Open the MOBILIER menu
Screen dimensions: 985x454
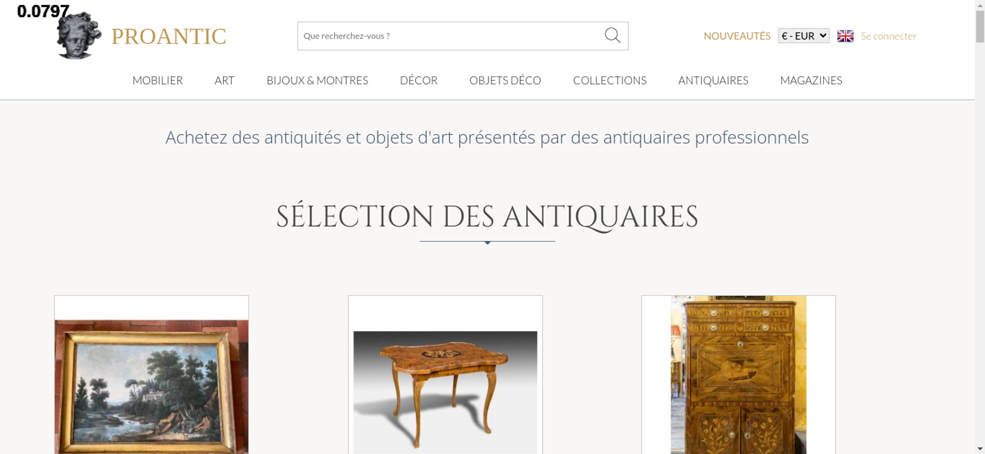pos(158,80)
